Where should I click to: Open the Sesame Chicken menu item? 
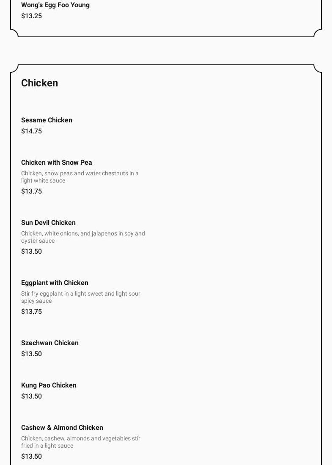coord(47,120)
